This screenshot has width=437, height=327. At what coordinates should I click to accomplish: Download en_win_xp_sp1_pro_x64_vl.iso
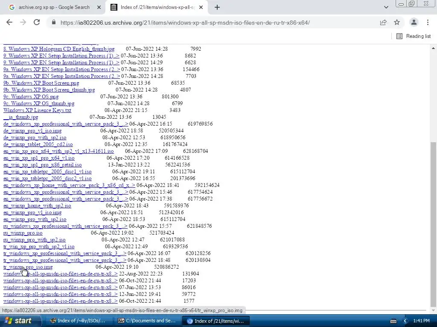pyautogui.click(x=39, y=158)
